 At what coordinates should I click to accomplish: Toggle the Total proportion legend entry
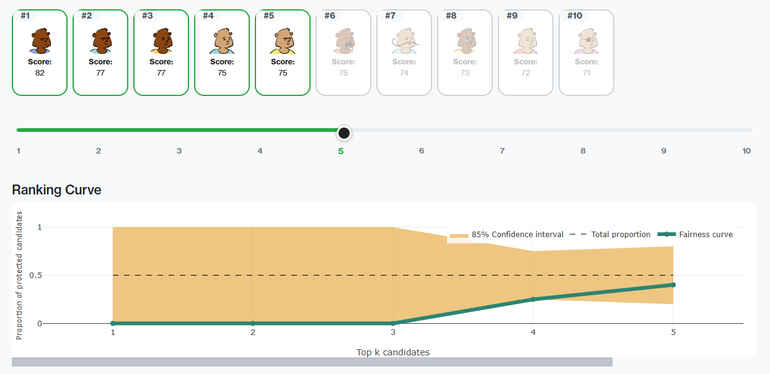coord(609,235)
